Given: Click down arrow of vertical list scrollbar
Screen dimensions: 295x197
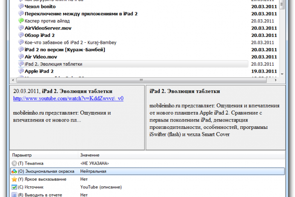Looking at the screenshot, I should point(282,74).
